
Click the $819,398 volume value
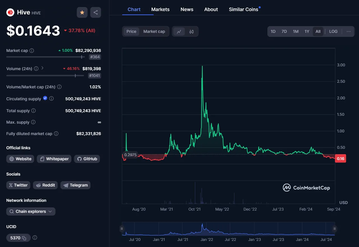pos(92,68)
